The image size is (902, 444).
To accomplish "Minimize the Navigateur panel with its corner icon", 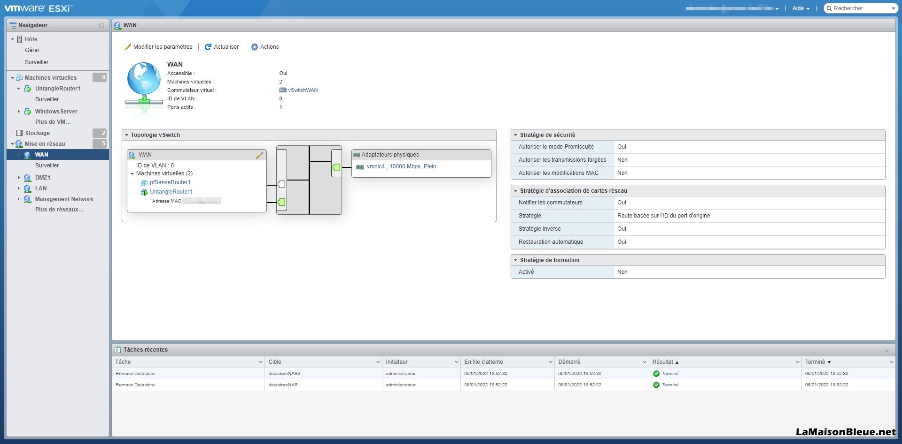I will [x=101, y=26].
